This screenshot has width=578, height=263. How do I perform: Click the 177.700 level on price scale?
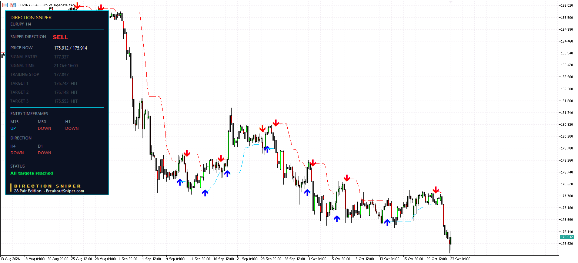(x=567, y=196)
